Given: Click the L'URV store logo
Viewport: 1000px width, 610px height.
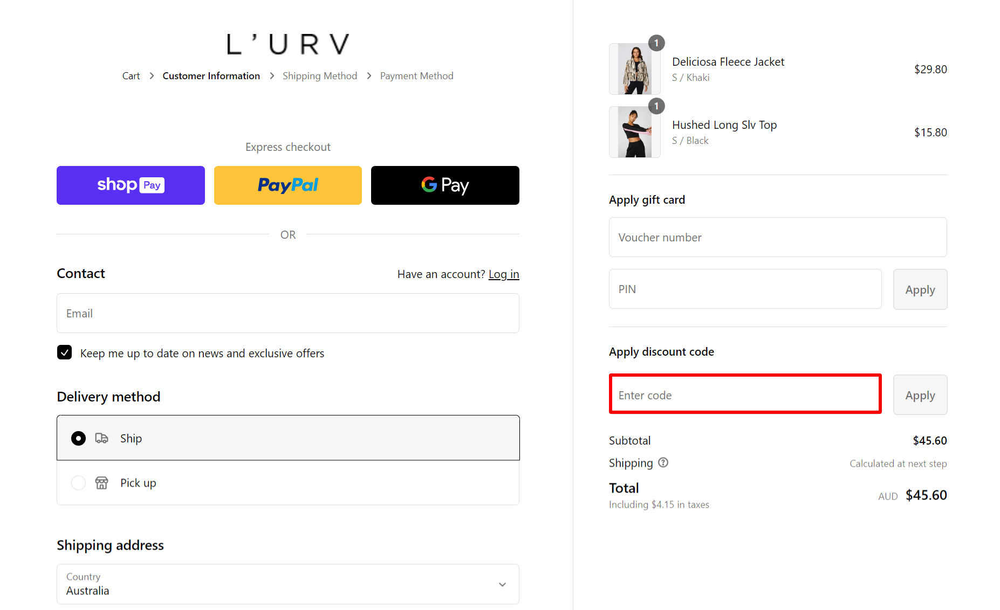Looking at the screenshot, I should click(287, 44).
